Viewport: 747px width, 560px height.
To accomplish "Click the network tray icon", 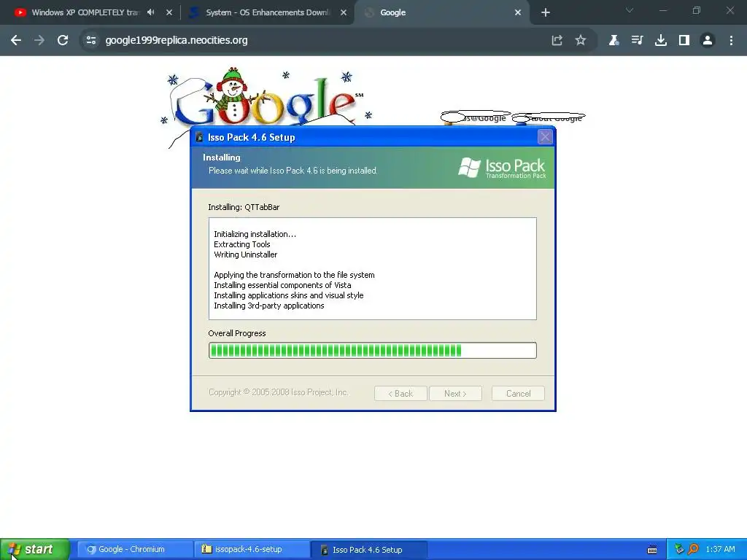I will 679,550.
